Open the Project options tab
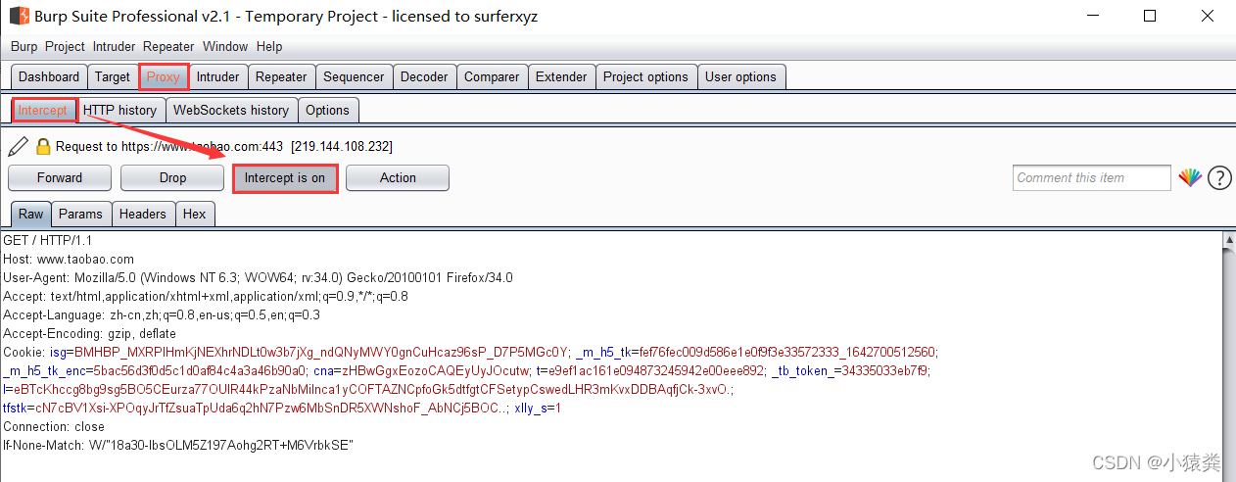Image resolution: width=1236 pixels, height=482 pixels. point(645,77)
